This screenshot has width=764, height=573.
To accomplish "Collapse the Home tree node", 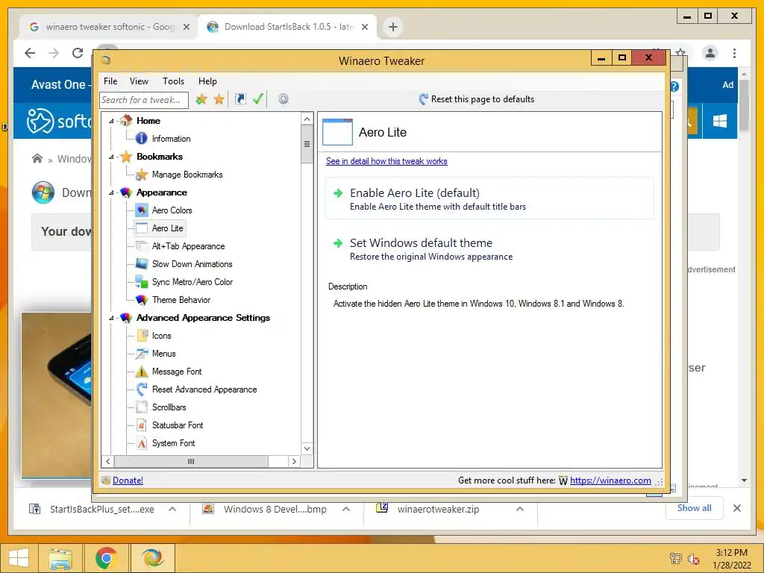I will point(112,121).
